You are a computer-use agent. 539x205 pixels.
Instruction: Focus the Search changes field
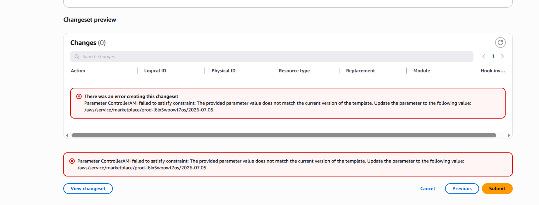272,57
